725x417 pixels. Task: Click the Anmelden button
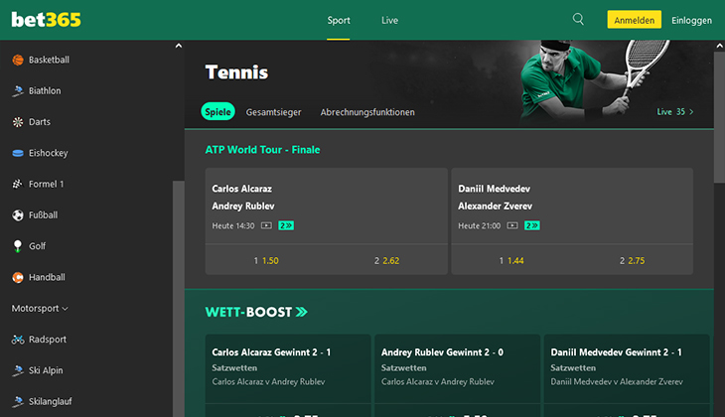click(x=634, y=20)
